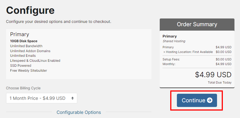The height and width of the screenshot is (118, 240).
Task: Click the Order Summary header
Action: [197, 24]
